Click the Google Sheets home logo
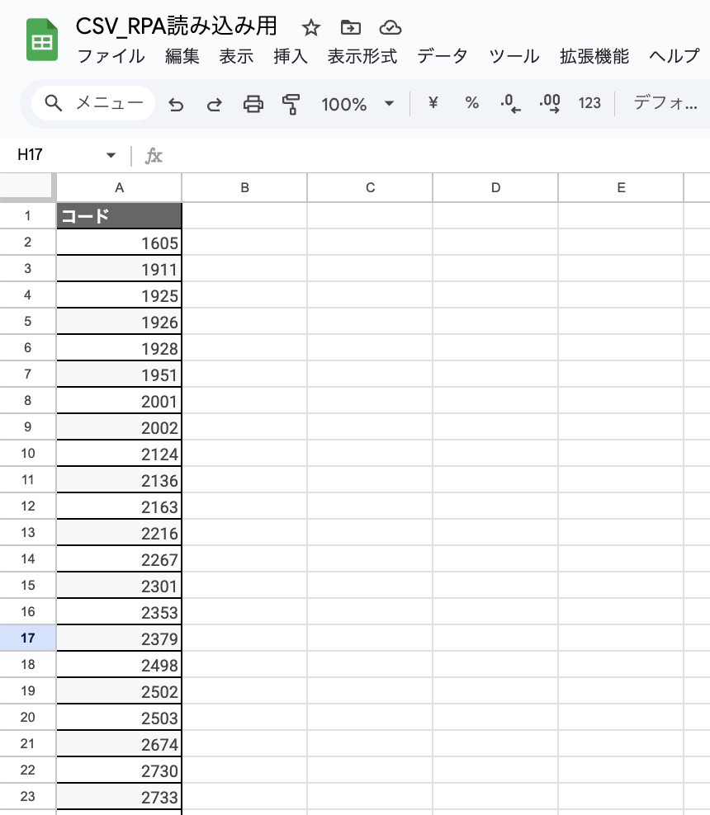The width and height of the screenshot is (710, 815). pos(41,41)
